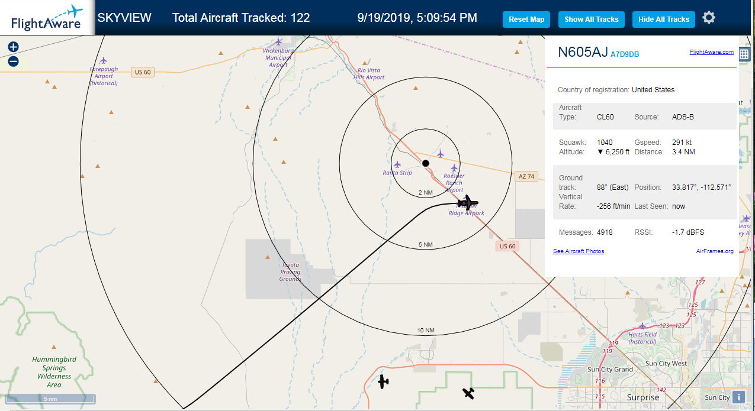
Task: Click the Wickenburg Municipal Airport marker
Action: point(278,42)
